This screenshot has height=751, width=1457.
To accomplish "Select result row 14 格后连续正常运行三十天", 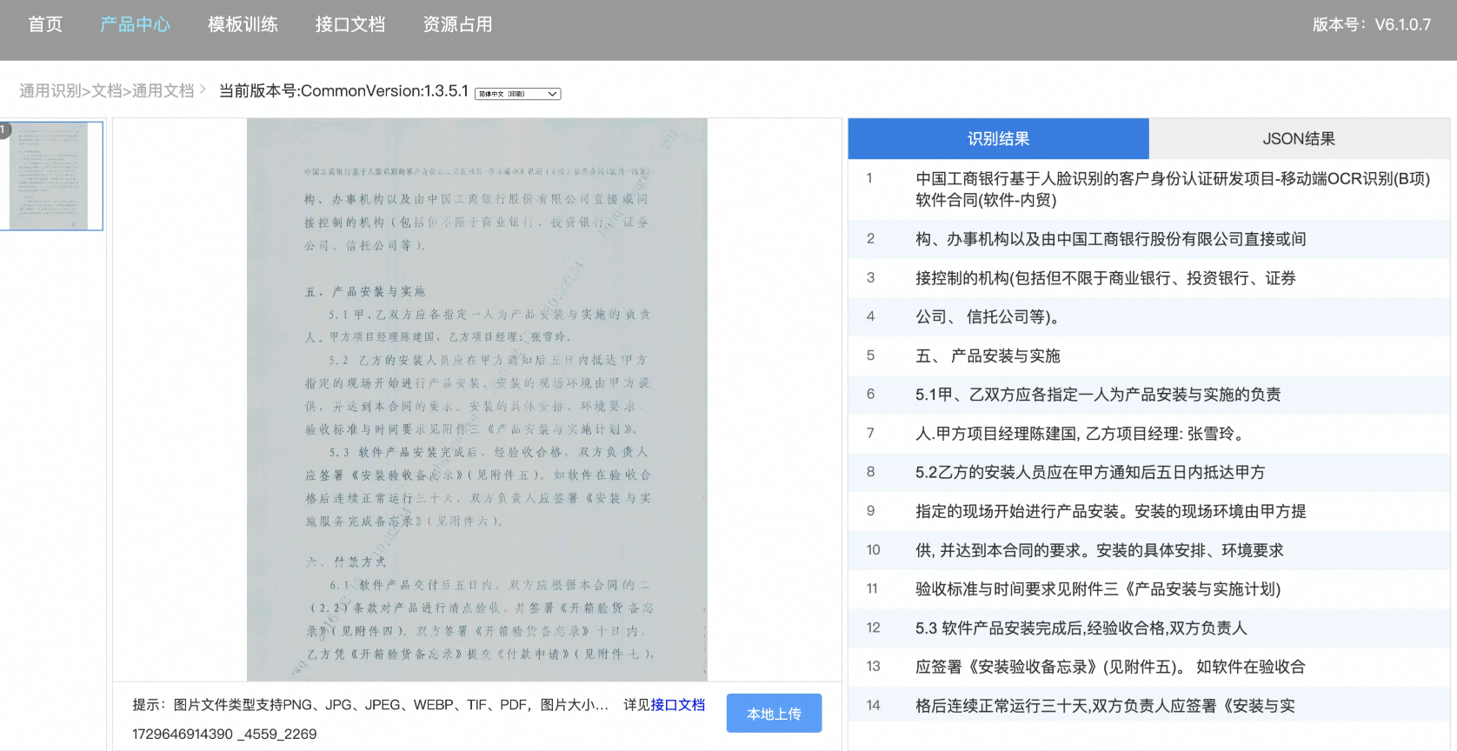I will 1148,706.
